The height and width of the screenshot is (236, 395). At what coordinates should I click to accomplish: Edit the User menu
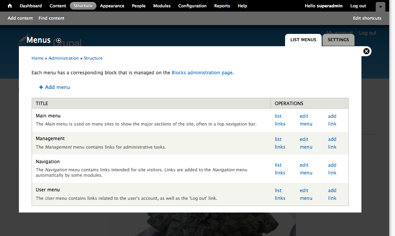306,194
